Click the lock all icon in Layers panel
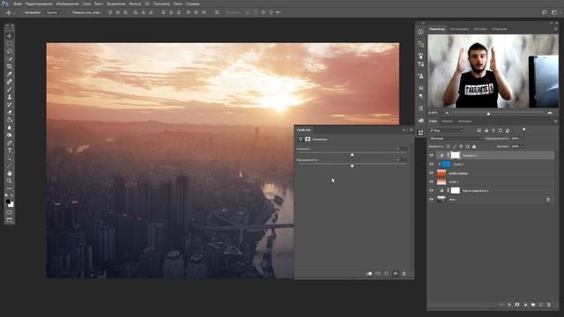The height and width of the screenshot is (317, 564). [x=474, y=147]
